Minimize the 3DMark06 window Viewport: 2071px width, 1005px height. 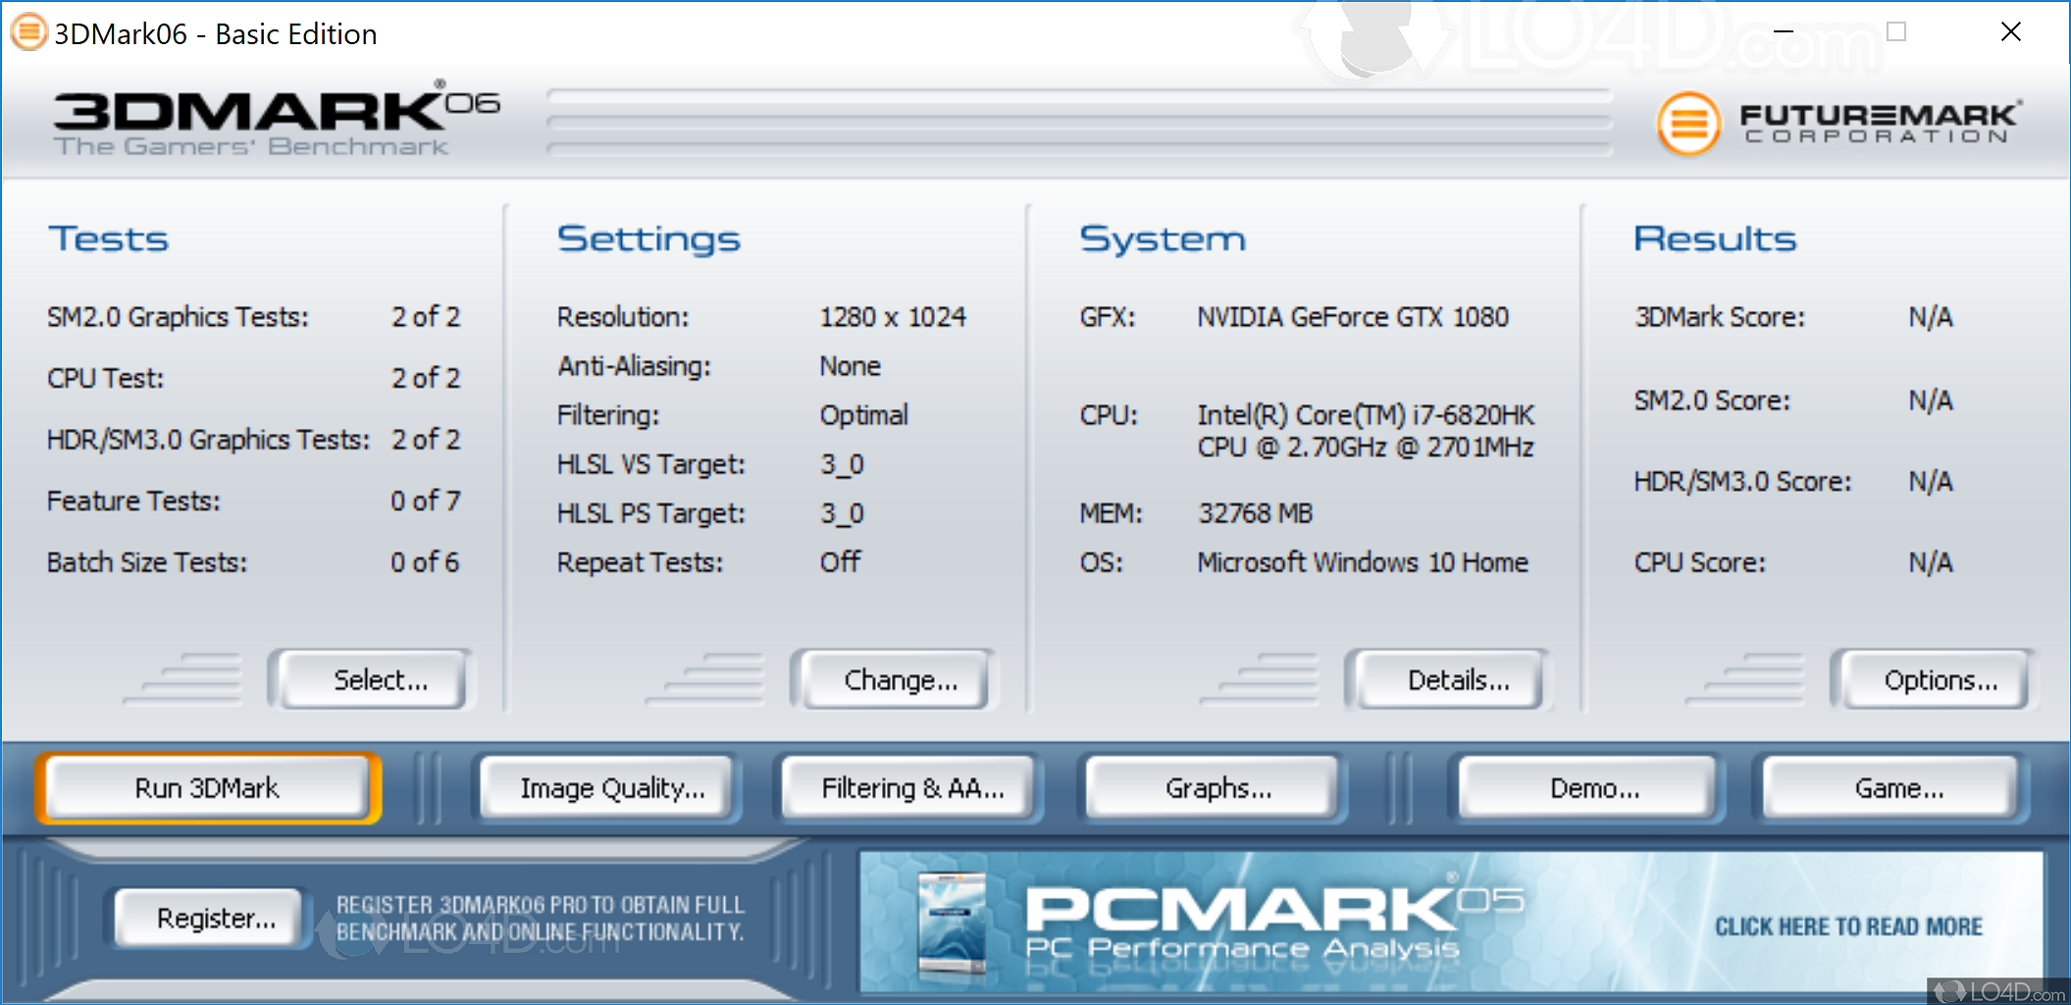pos(1784,32)
